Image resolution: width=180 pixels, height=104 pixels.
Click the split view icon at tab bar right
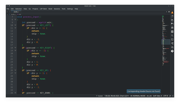tap(169, 12)
